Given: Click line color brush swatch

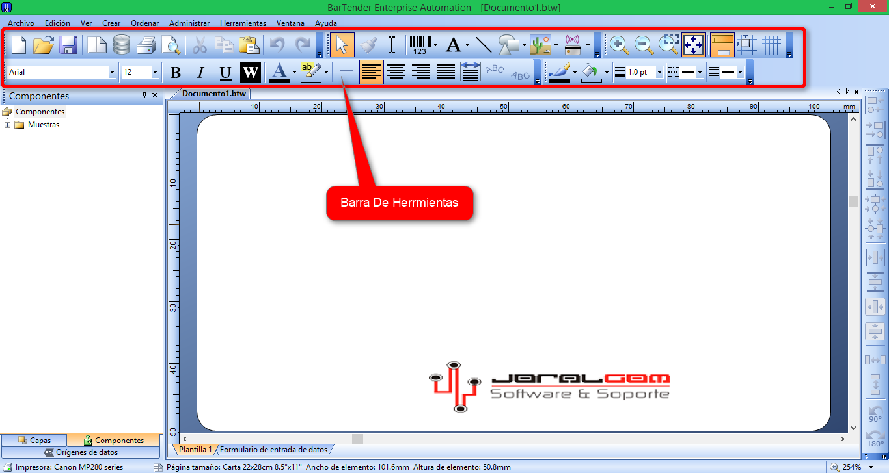Looking at the screenshot, I should pos(560,72).
